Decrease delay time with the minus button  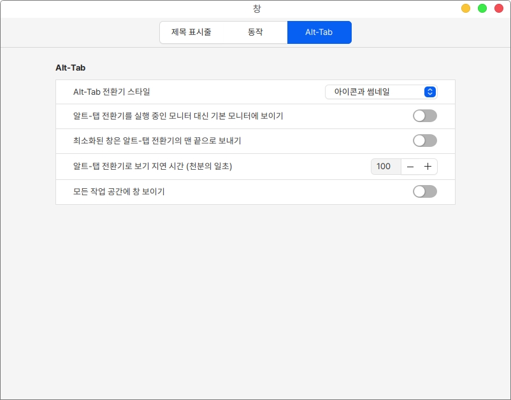[x=410, y=167]
